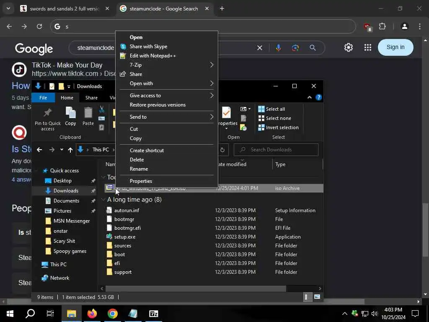
Task: Click the 7z ribbon dropdown
Action: pyautogui.click(x=246, y=109)
